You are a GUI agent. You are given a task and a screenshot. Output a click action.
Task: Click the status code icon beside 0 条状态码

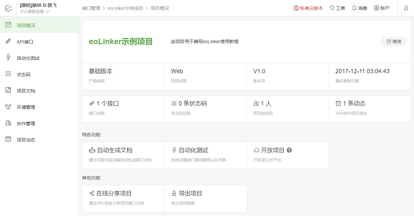click(174, 104)
